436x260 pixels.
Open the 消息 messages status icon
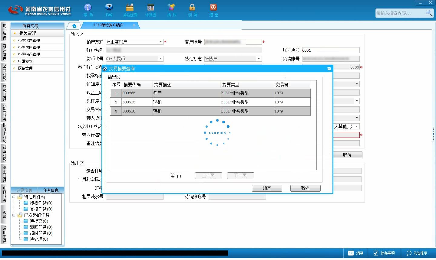coord(356,253)
